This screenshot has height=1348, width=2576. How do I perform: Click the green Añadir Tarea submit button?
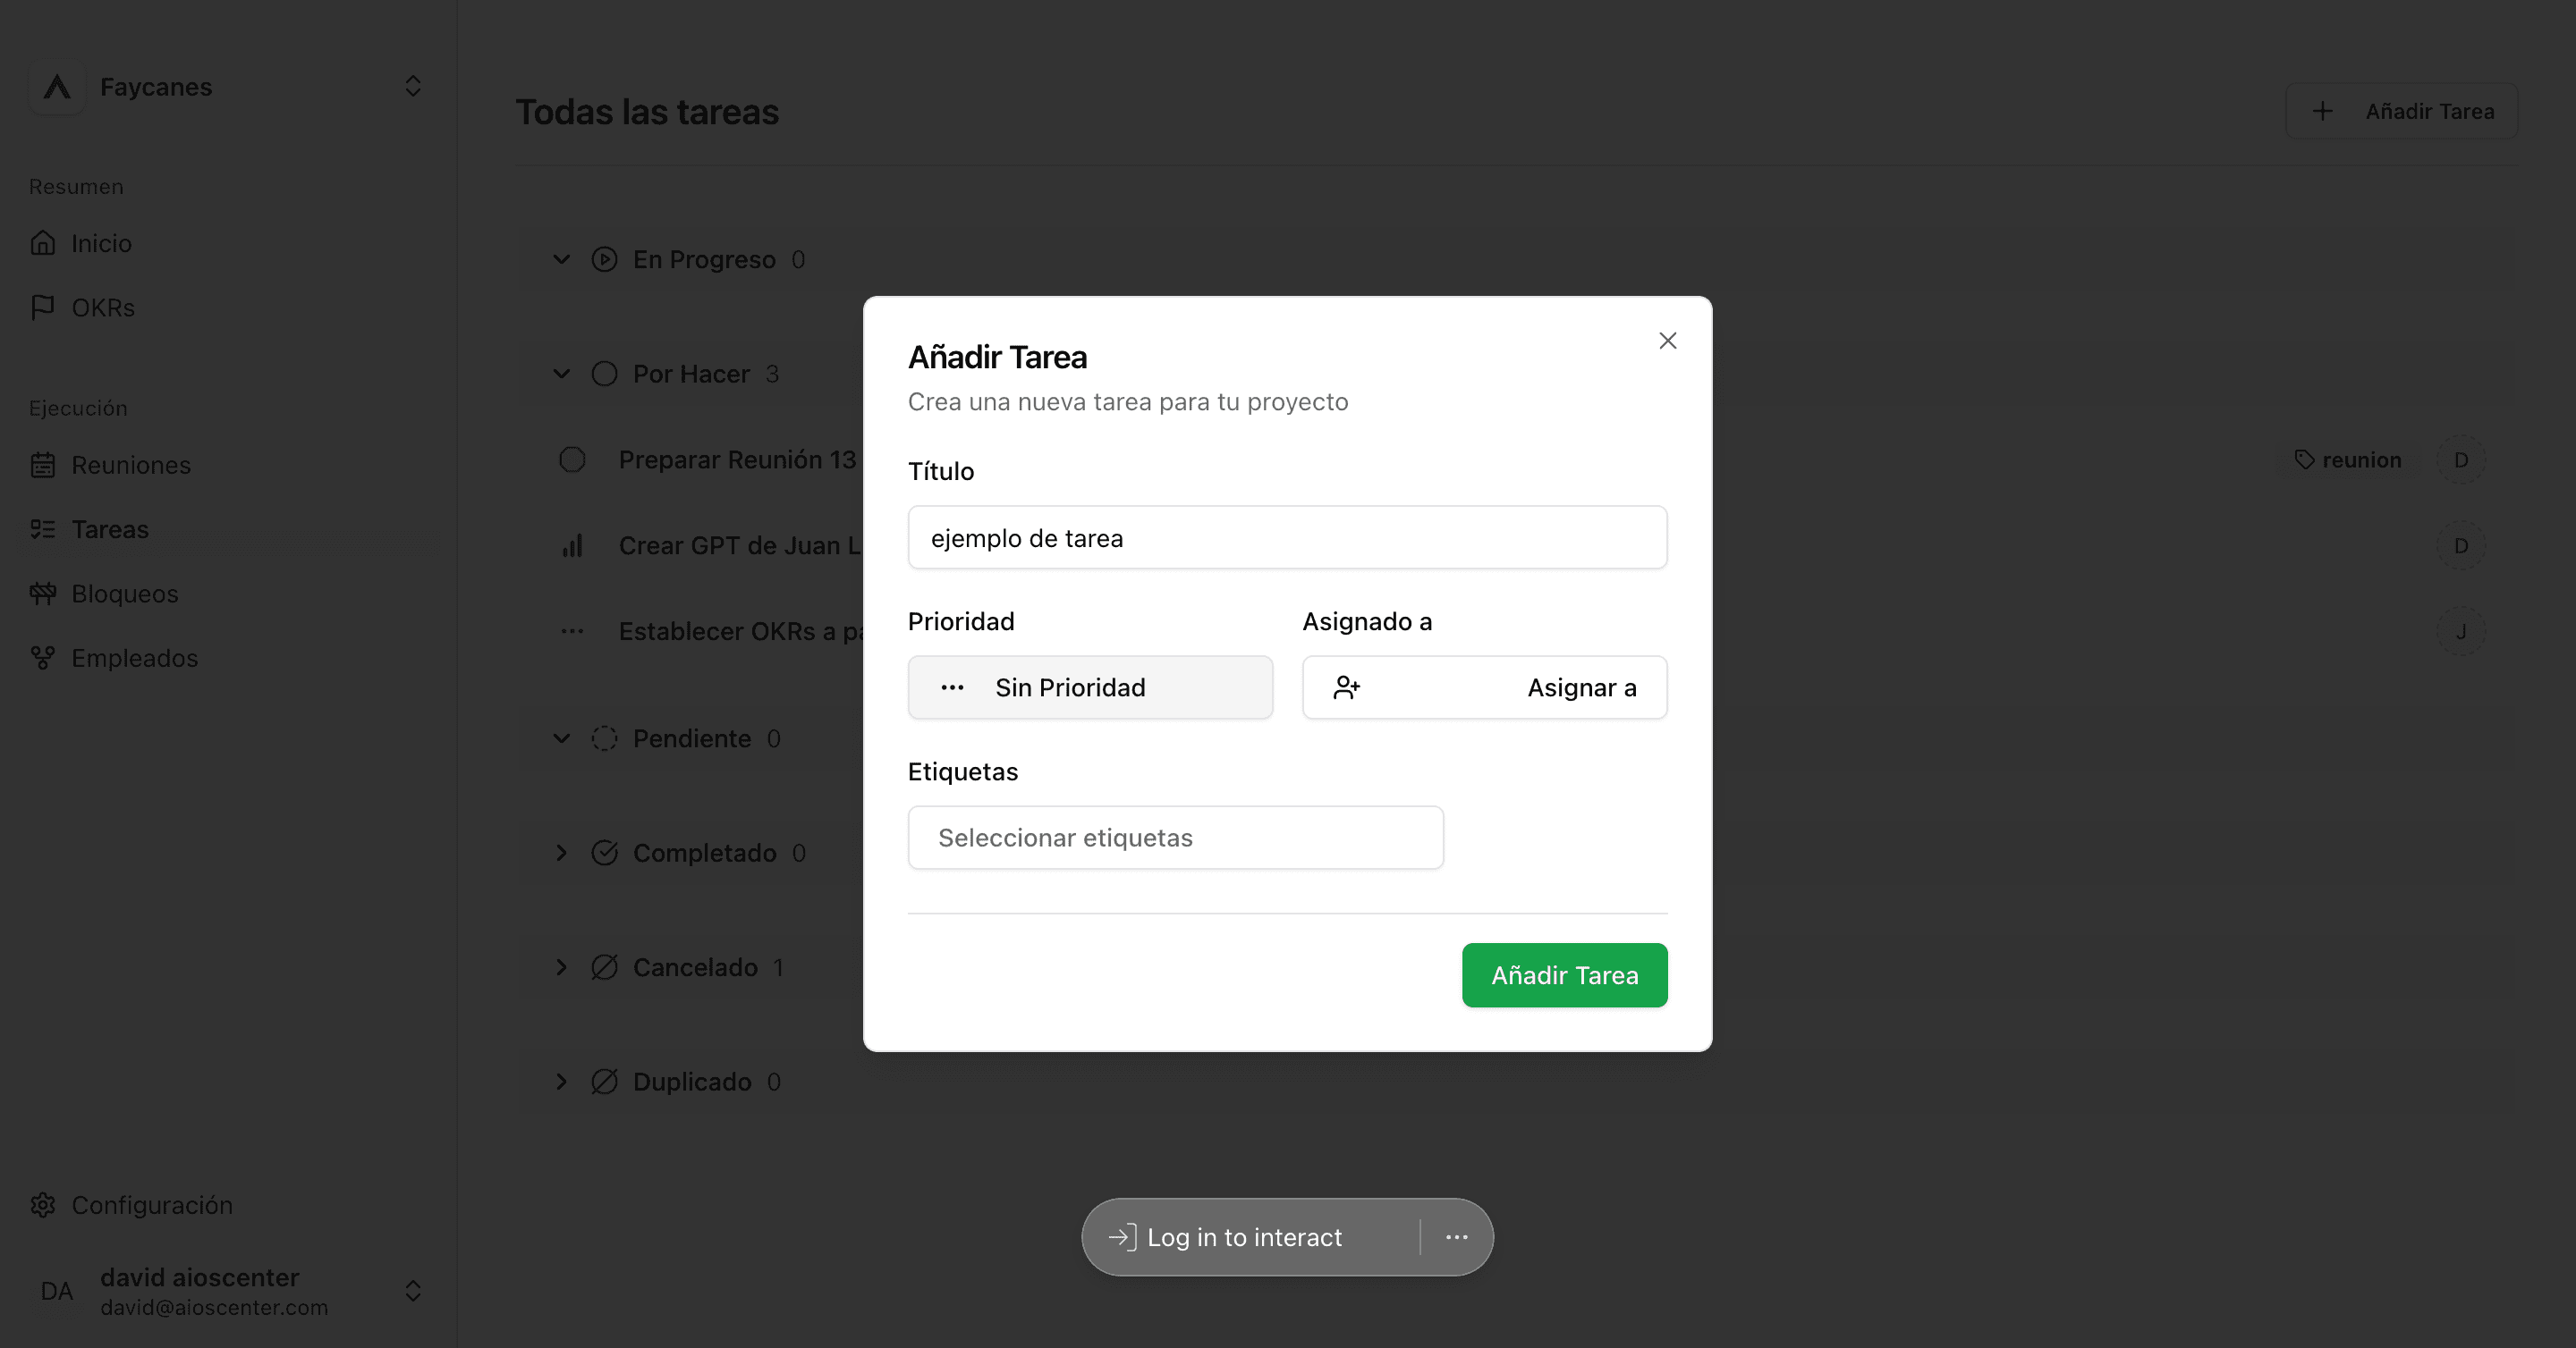[x=1564, y=975]
